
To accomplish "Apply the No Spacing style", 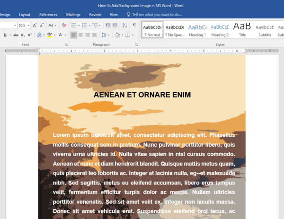I will pyautogui.click(x=175, y=30).
